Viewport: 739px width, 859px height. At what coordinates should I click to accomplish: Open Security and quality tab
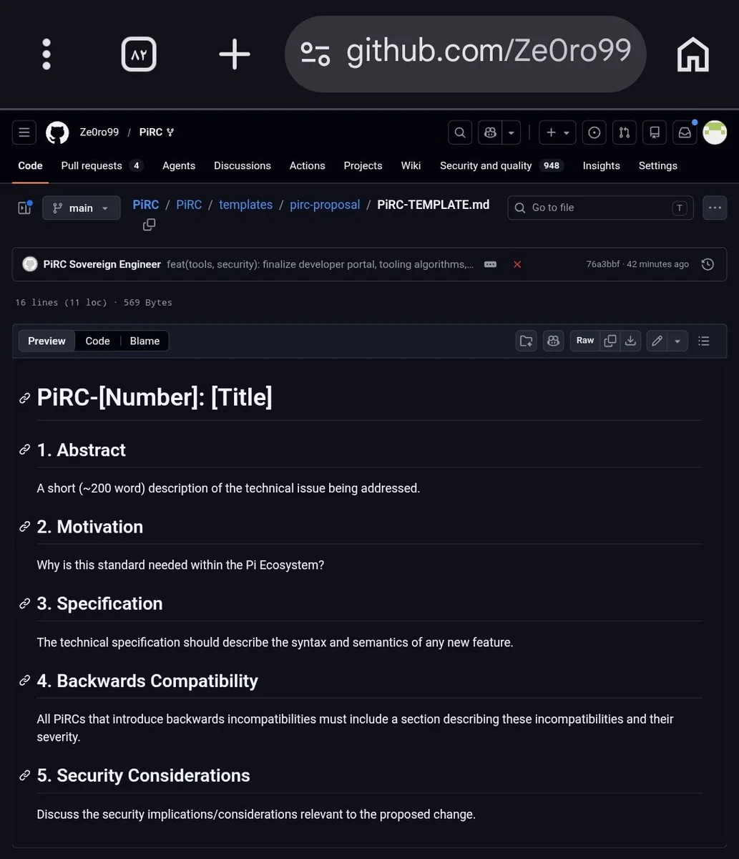[501, 165]
